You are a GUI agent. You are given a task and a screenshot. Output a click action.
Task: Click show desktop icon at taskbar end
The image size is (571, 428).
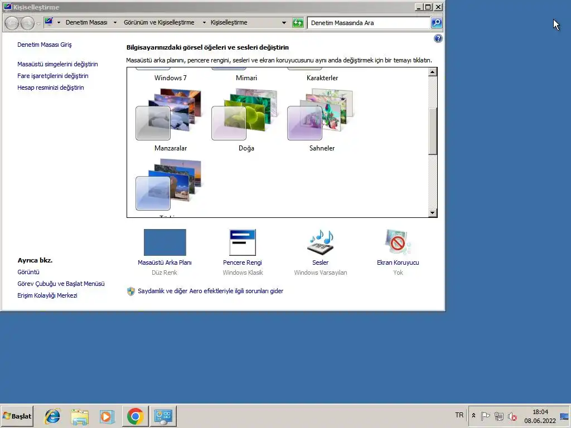pyautogui.click(x=564, y=416)
